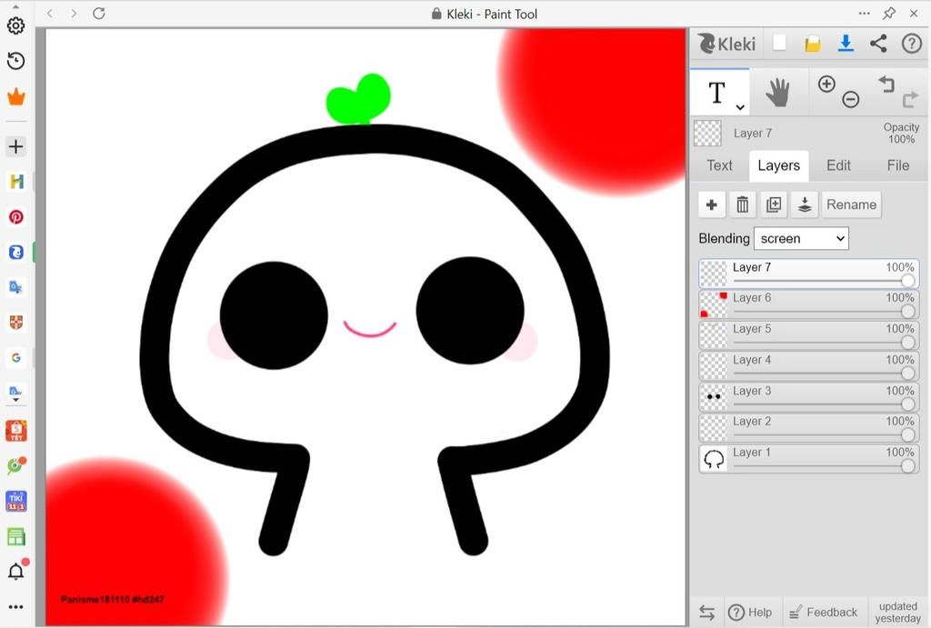Image resolution: width=931 pixels, height=628 pixels.
Task: Pin the panel with the pin icon
Action: click(x=889, y=13)
